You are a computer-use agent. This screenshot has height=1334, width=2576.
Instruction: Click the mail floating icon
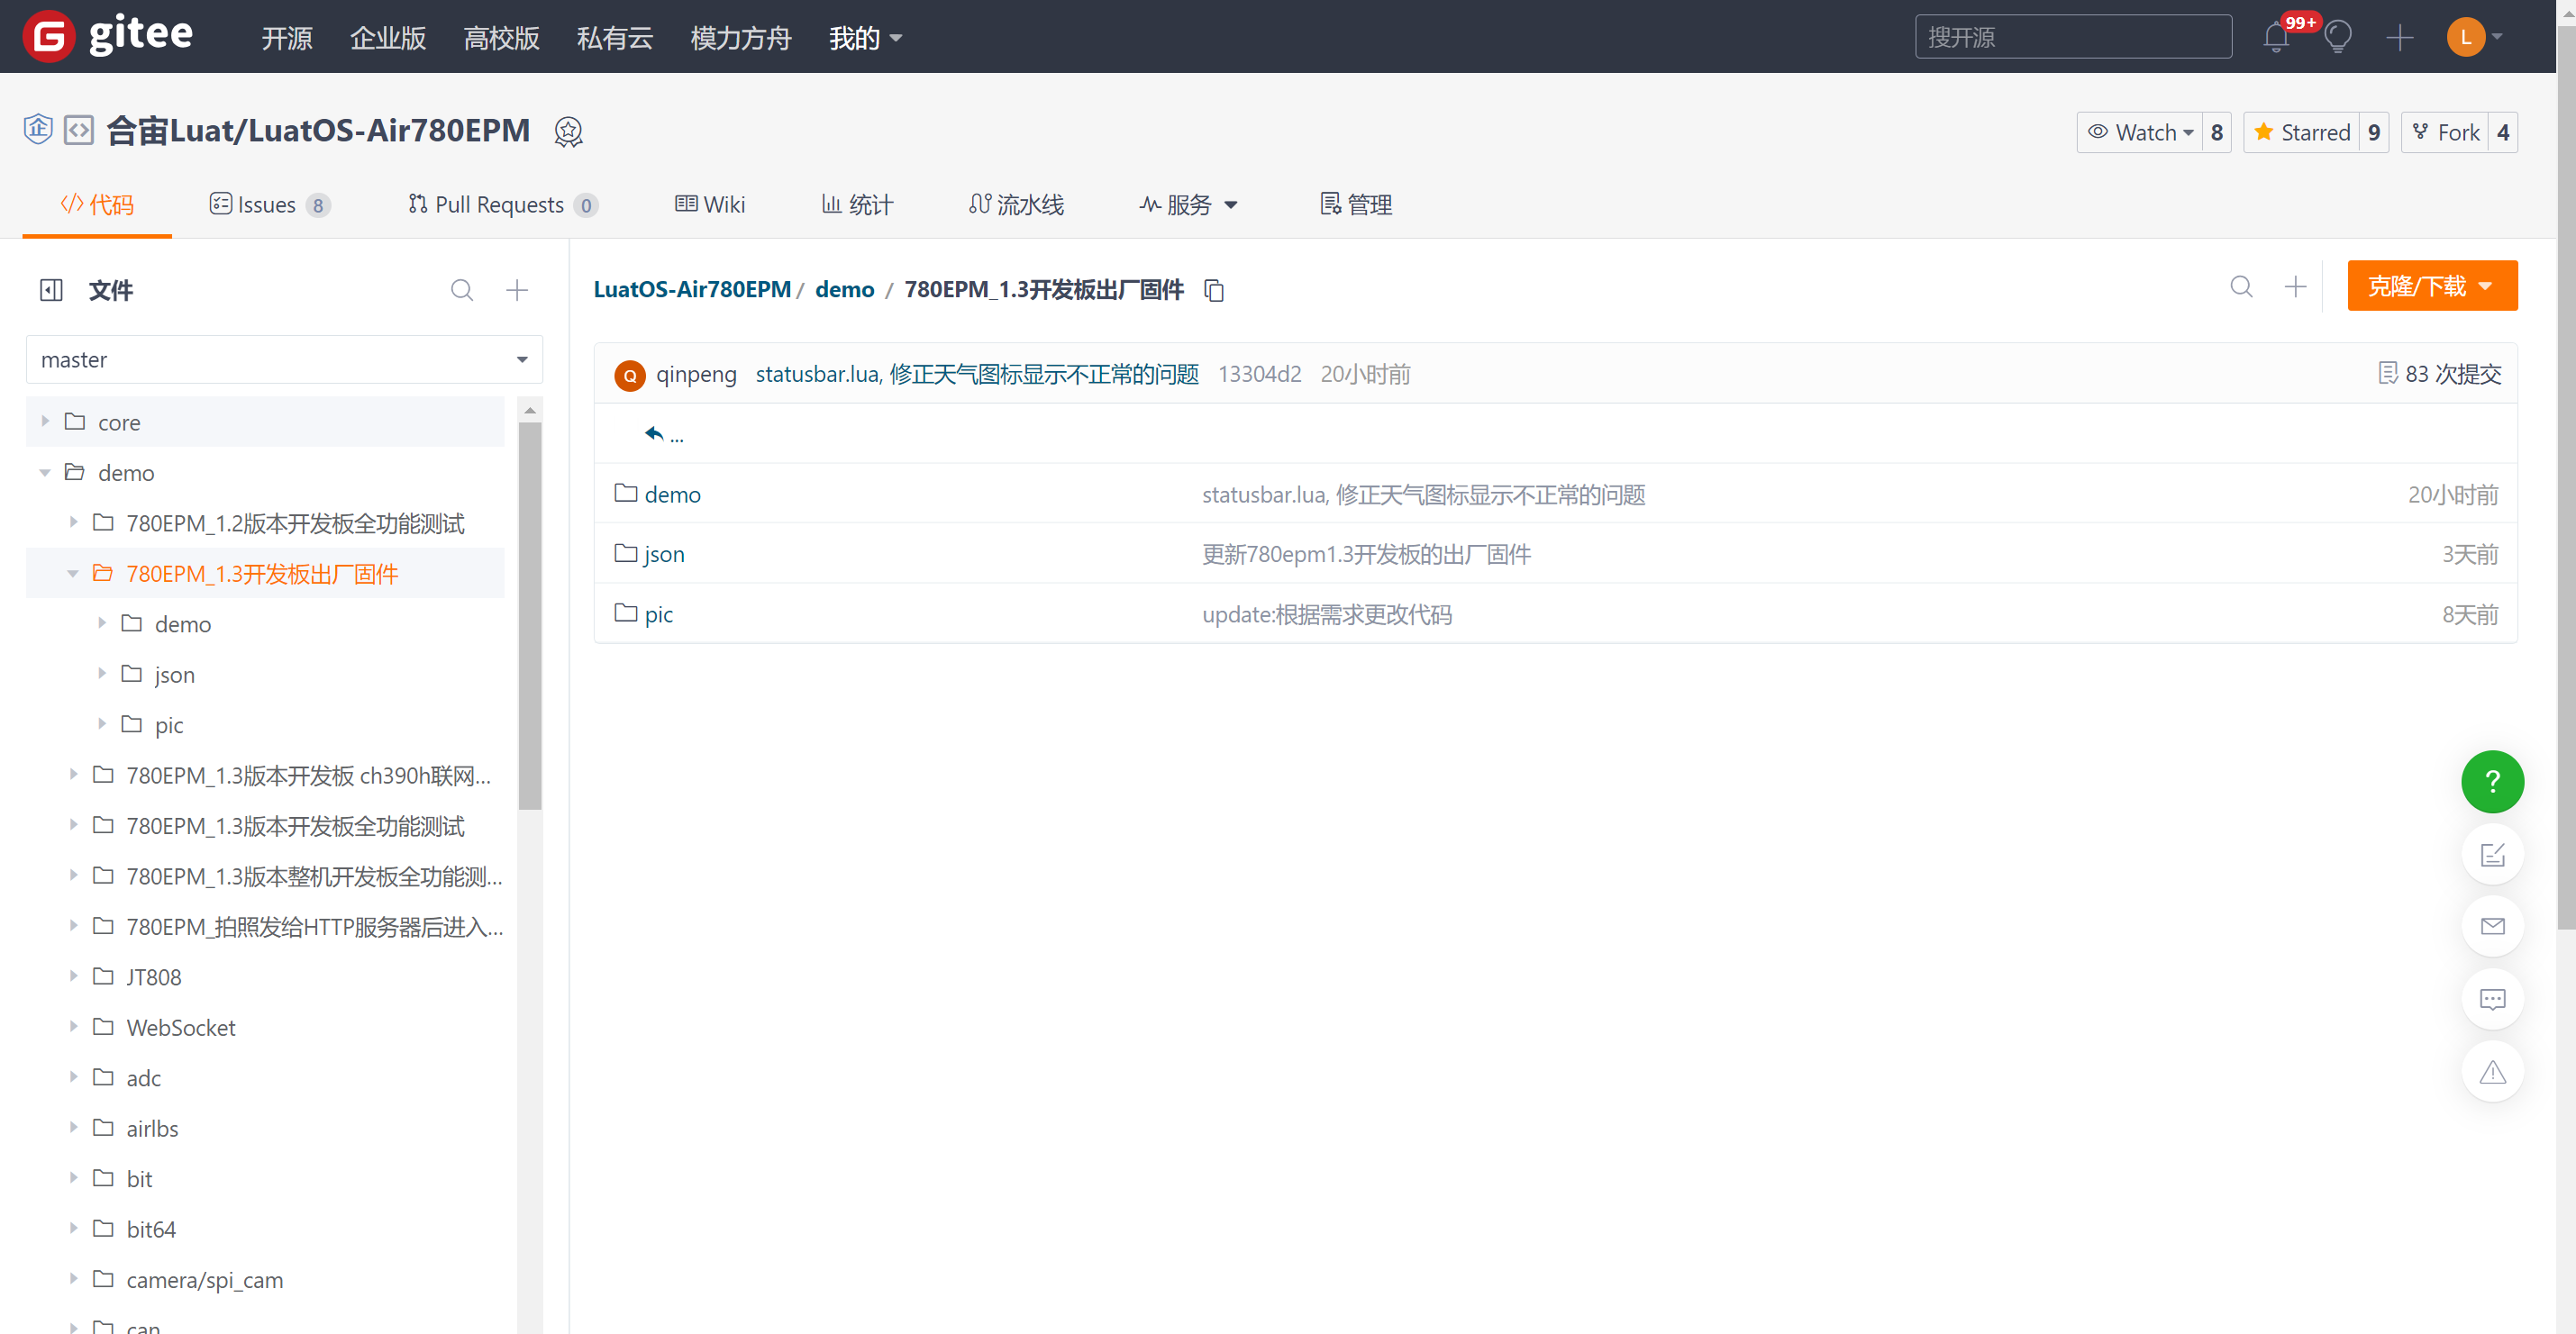coord(2492,926)
